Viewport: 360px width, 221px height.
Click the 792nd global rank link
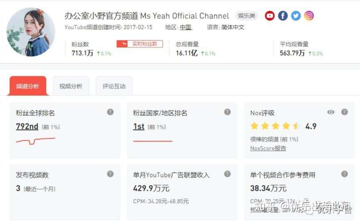(x=27, y=127)
